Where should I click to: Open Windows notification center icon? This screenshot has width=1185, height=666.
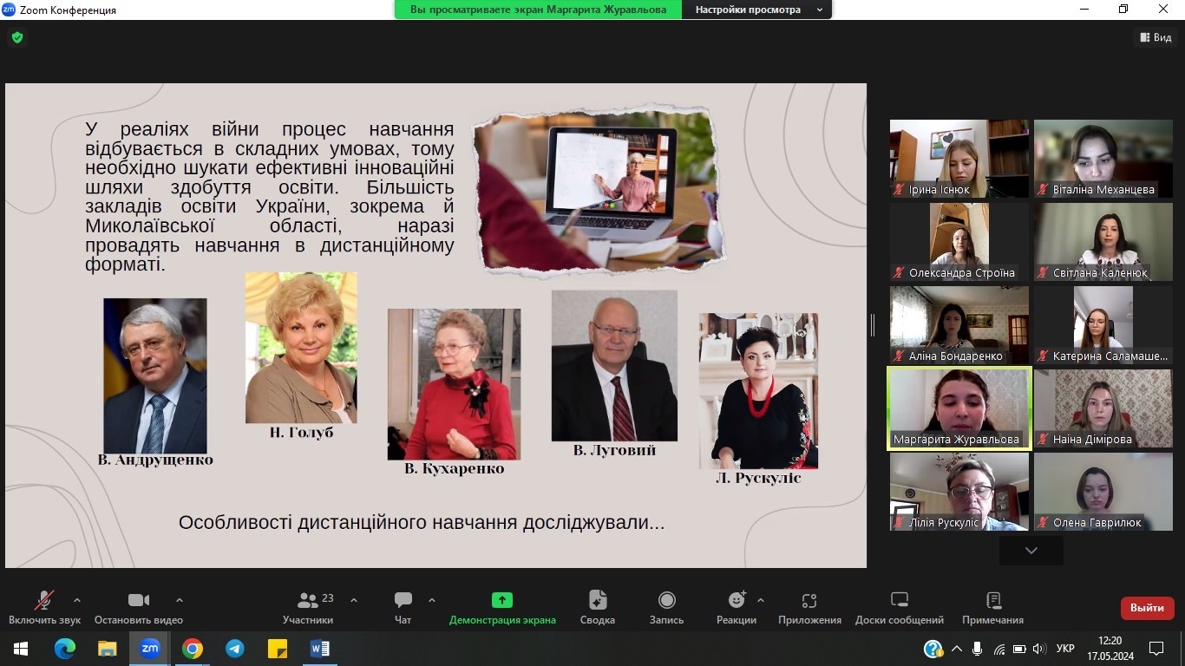click(x=1156, y=649)
